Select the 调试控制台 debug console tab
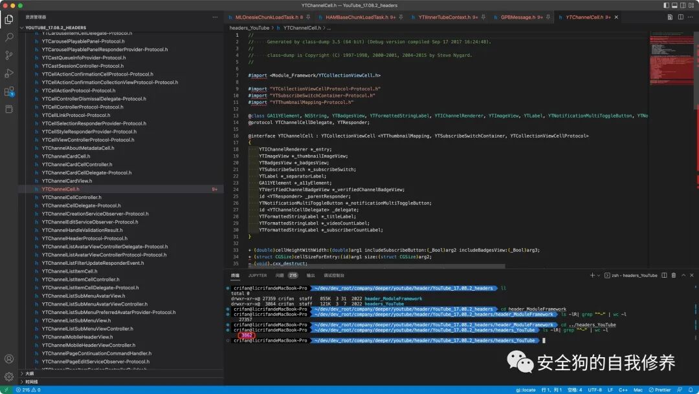This screenshot has width=699, height=394. coord(334,275)
